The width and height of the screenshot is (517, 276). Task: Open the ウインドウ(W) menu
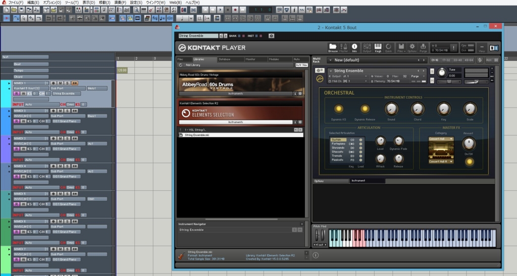[x=156, y=3]
